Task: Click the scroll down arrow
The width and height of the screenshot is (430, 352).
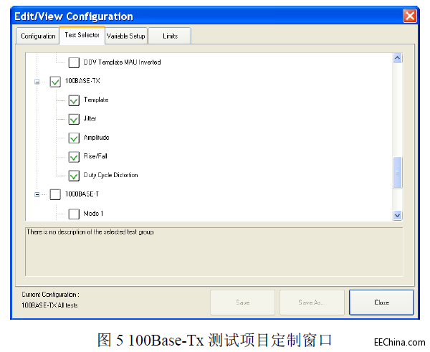Action: [x=397, y=215]
